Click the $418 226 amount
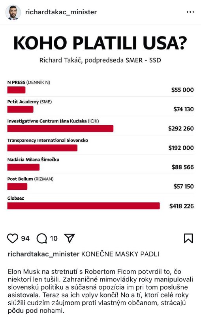The height and width of the screenshot is (317, 201). [182, 206]
